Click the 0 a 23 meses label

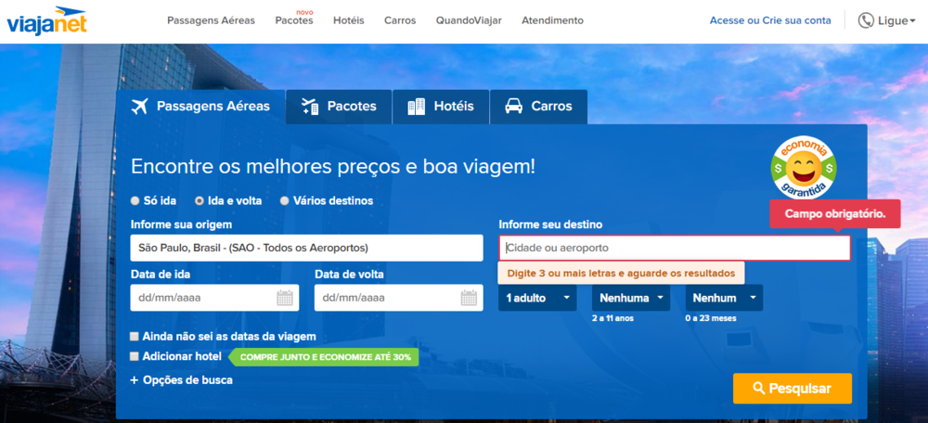coord(711,318)
